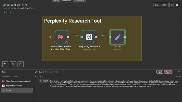Click fit-to-view canvas button
The width and height of the screenshot is (182, 102).
[x=5, y=64]
